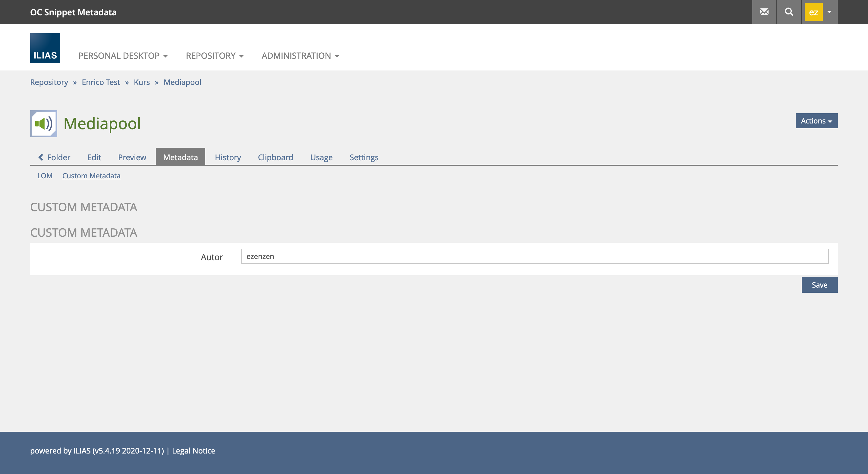Click the yellow ez user avatar
868x474 pixels.
click(813, 12)
